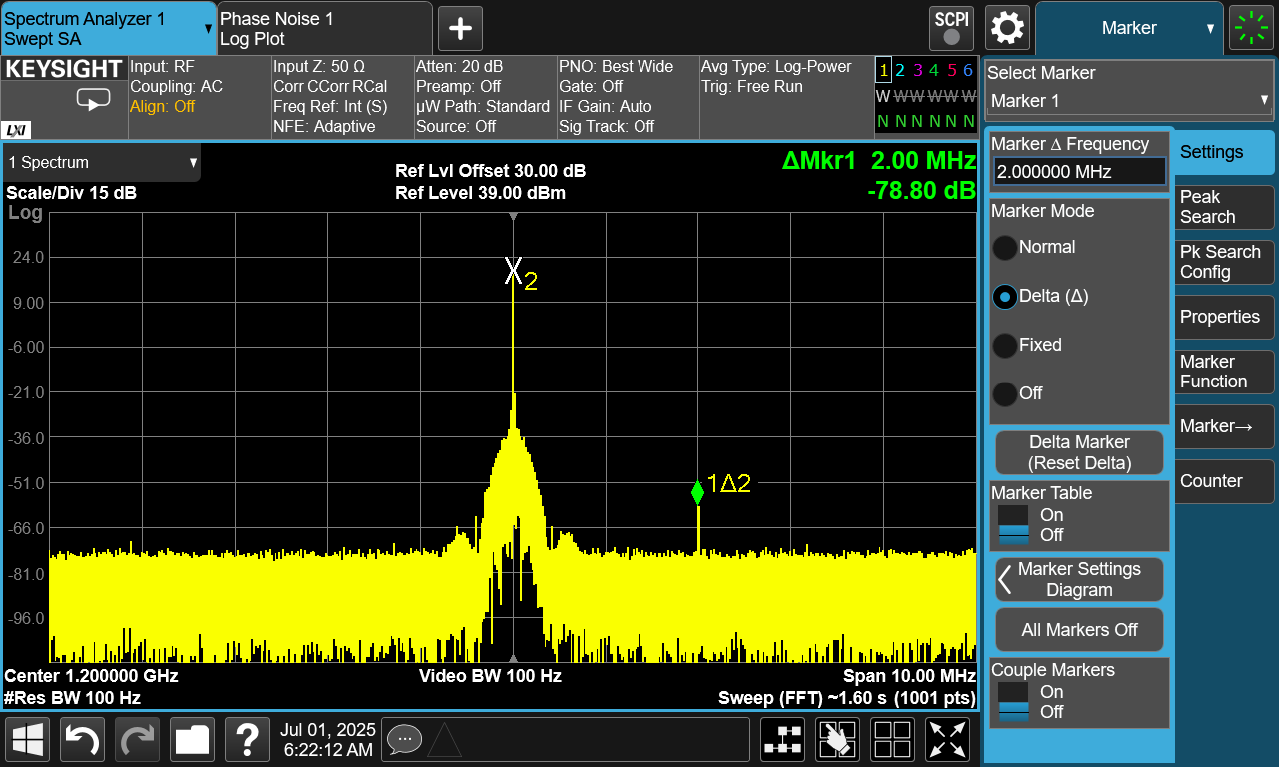Switch to Phase Noise 1 tab
1279x767 pixels.
324,28
